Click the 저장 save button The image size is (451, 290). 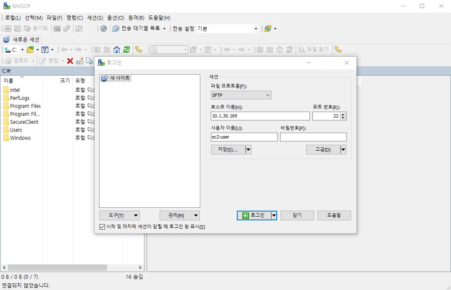[228, 149]
